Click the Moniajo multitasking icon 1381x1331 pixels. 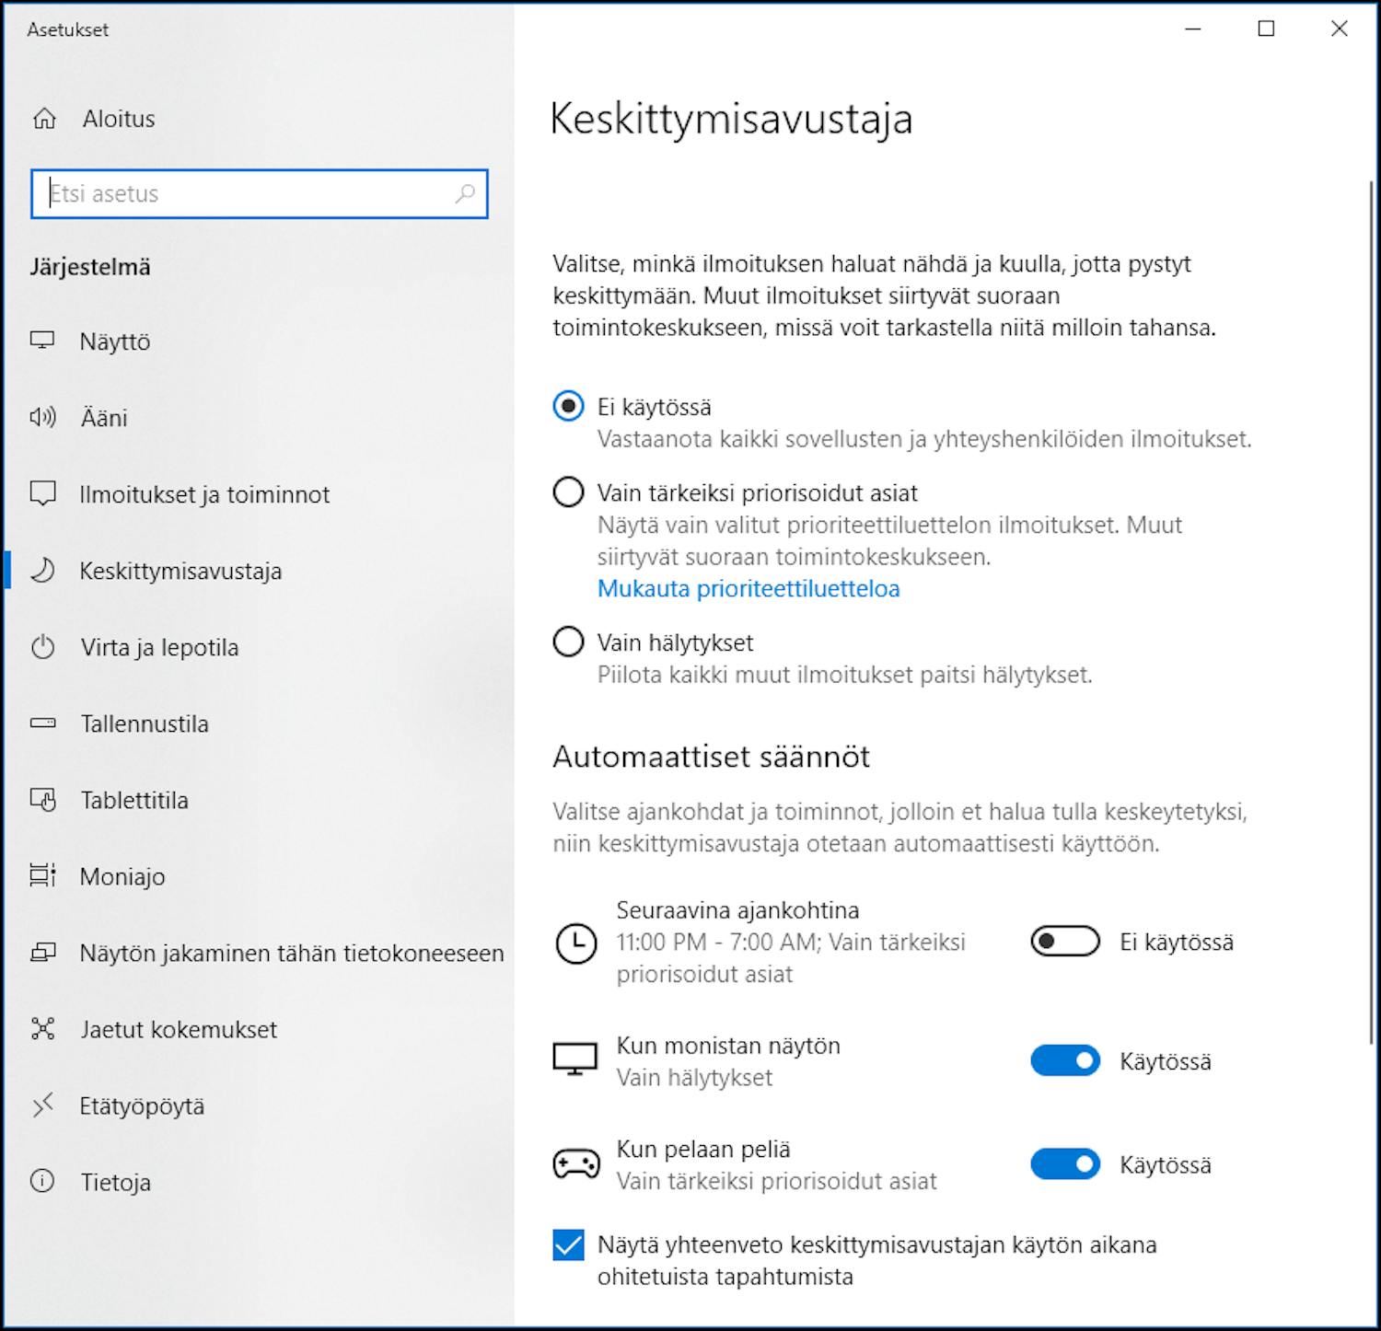coord(43,876)
